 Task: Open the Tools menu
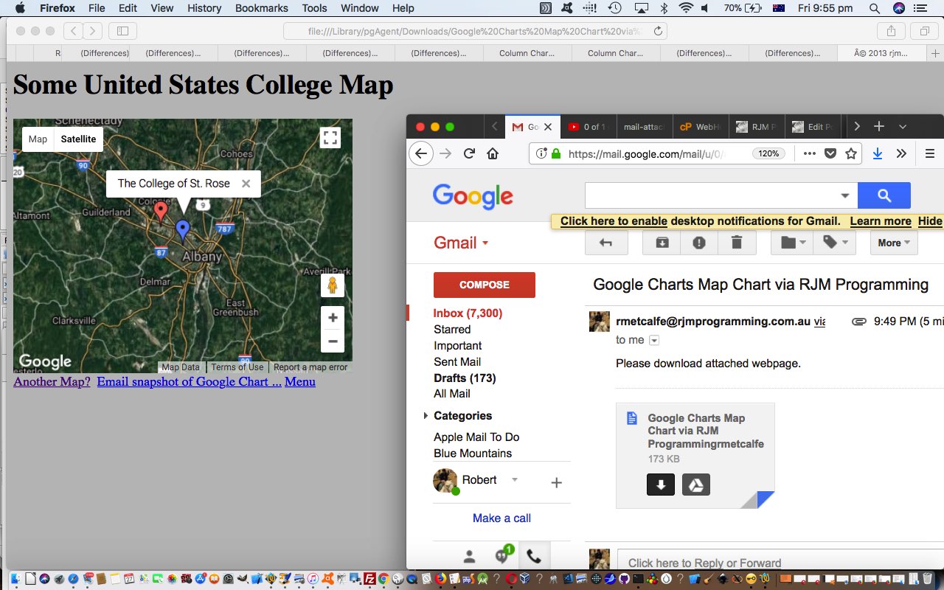314,8
